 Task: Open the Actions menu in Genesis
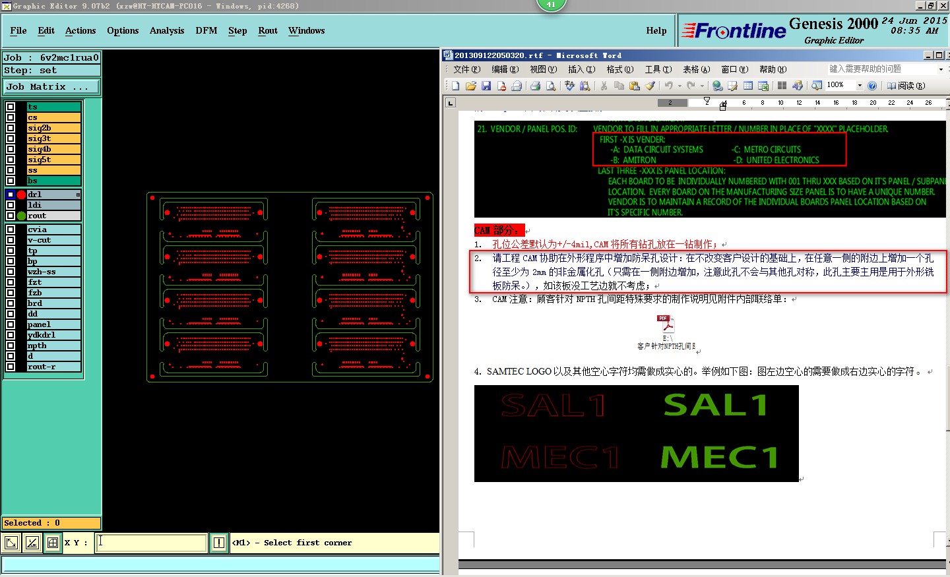80,30
